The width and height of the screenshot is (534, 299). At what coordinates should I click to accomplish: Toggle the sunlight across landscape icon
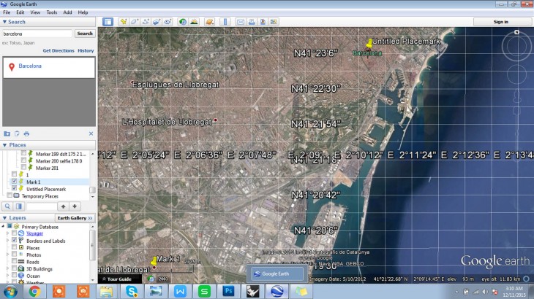194,22
